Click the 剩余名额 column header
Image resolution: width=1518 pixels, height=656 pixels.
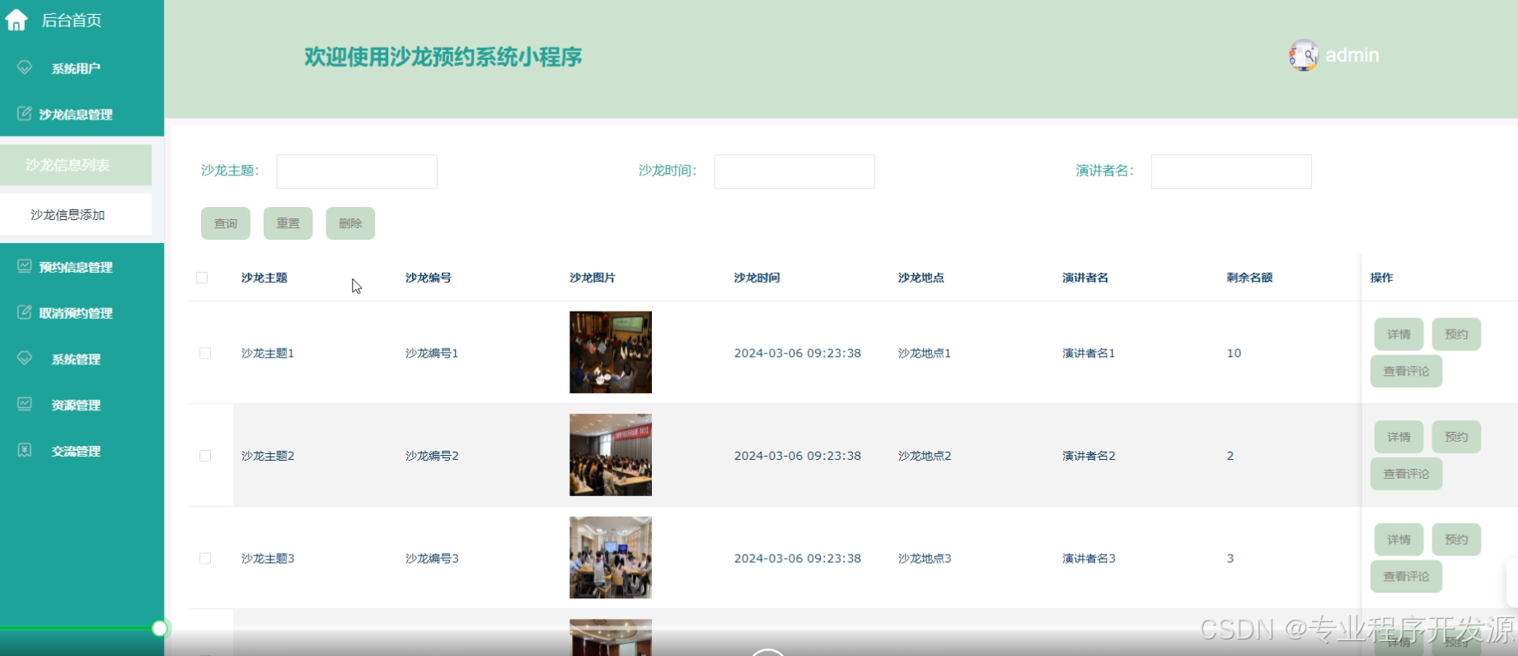[1249, 278]
